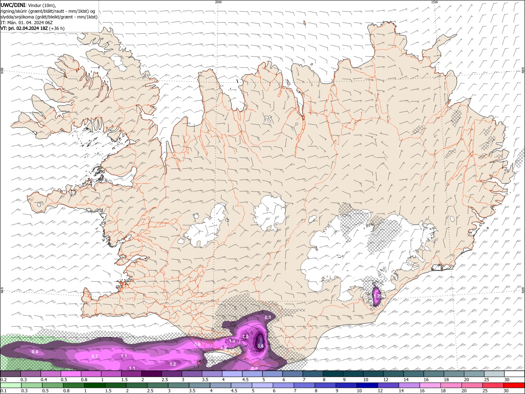Click the '0.6' value near the south coast
This screenshot has width=525, height=394.
[x=197, y=344]
